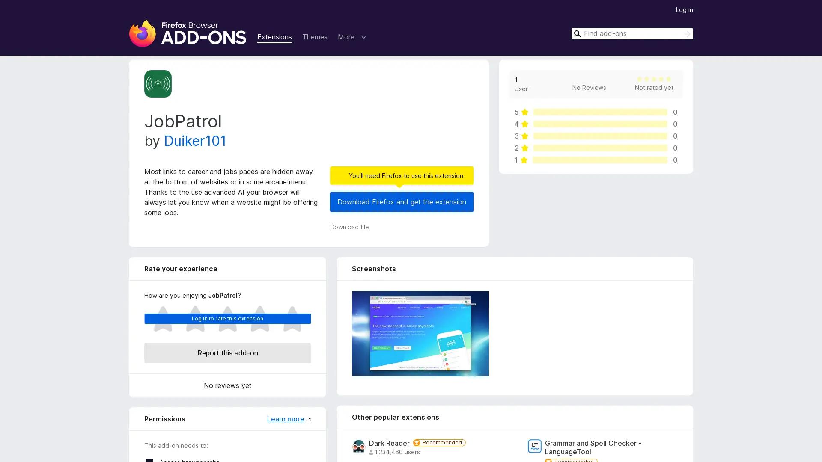Viewport: 822px width, 462px height.
Task: Open the Duiker101 author profile
Action: (195, 141)
